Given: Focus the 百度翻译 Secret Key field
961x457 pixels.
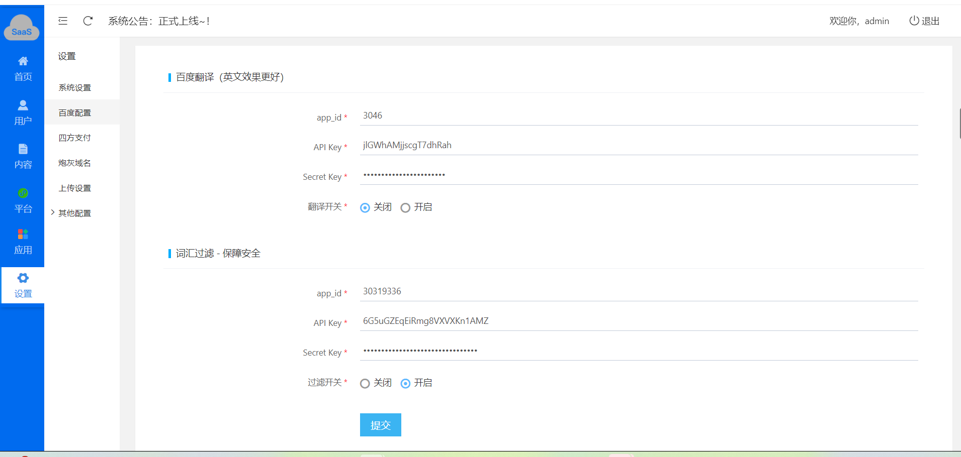Looking at the screenshot, I should (639, 175).
